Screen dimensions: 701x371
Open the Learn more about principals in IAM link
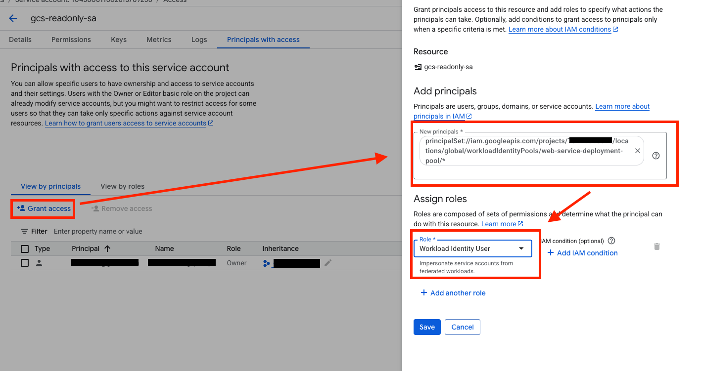(442, 116)
